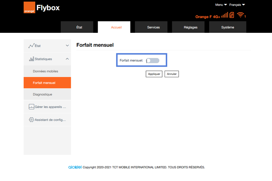Viewport: 272px width, 181px height.
Task: Open Diagnostique in the sidebar
Action: [47, 94]
